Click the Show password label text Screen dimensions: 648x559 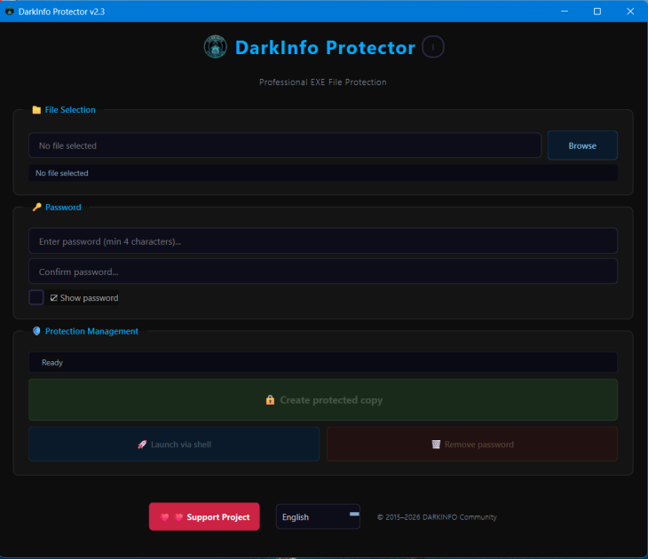pyautogui.click(x=89, y=298)
